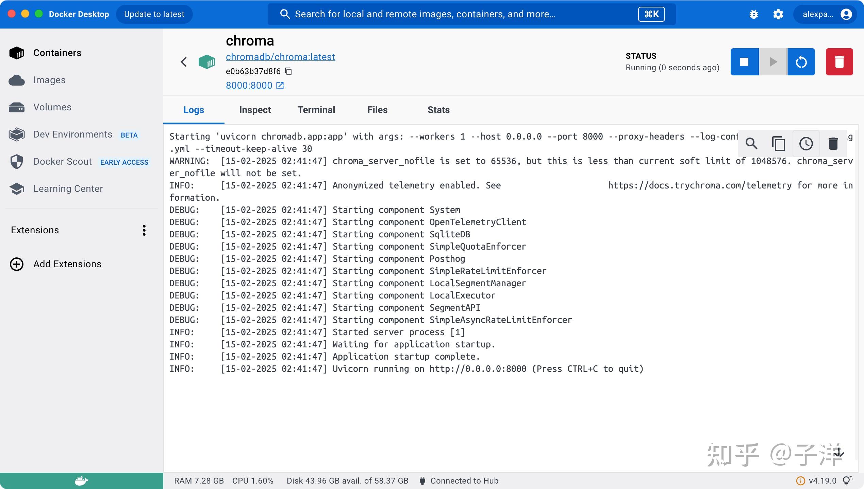
Task: Switch to the Inspect tab
Action: click(x=255, y=110)
